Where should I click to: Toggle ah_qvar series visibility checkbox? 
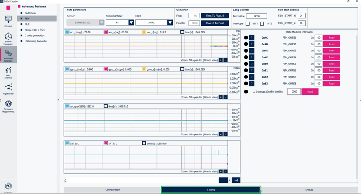(x=68, y=106)
